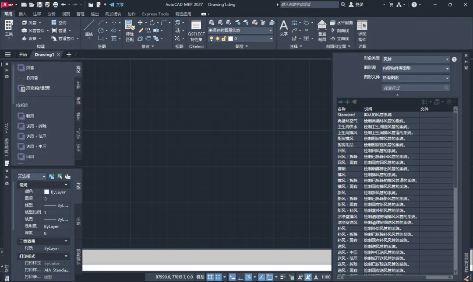Screen dimensions: 473x282
Task: Launch the QSELECT quick select tool
Action: [196, 31]
